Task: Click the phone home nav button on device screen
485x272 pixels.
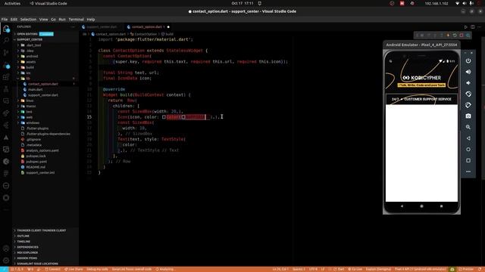Action: point(421,206)
